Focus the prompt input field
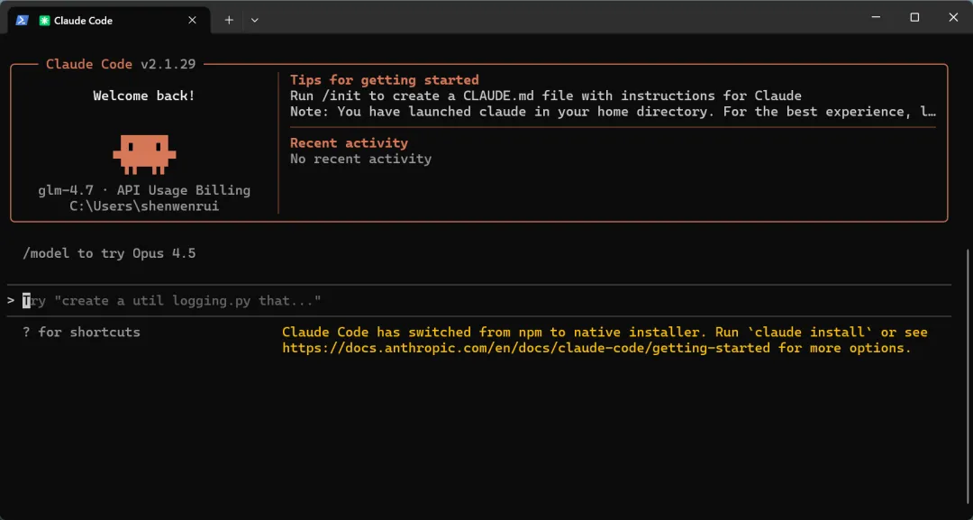The height and width of the screenshot is (520, 973). click(x=479, y=301)
